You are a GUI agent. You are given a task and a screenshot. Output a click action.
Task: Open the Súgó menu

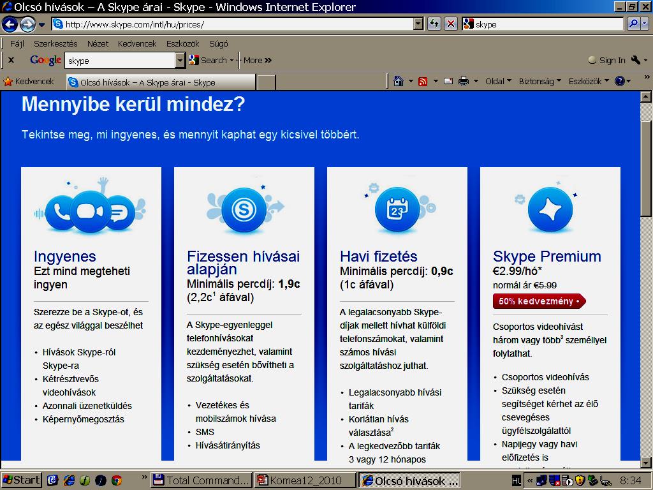pyautogui.click(x=219, y=43)
